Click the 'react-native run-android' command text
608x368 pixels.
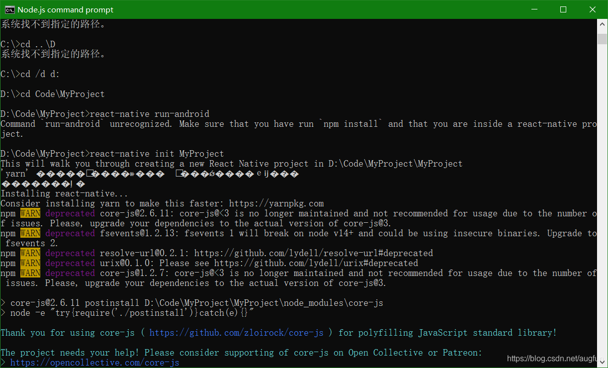[x=150, y=114]
